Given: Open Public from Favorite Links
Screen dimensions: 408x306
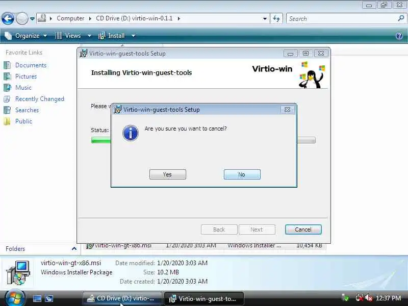Looking at the screenshot, I should coord(23,121).
